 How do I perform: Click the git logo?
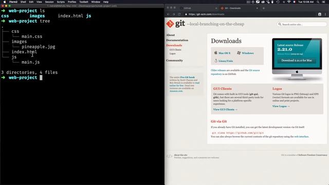[176, 24]
